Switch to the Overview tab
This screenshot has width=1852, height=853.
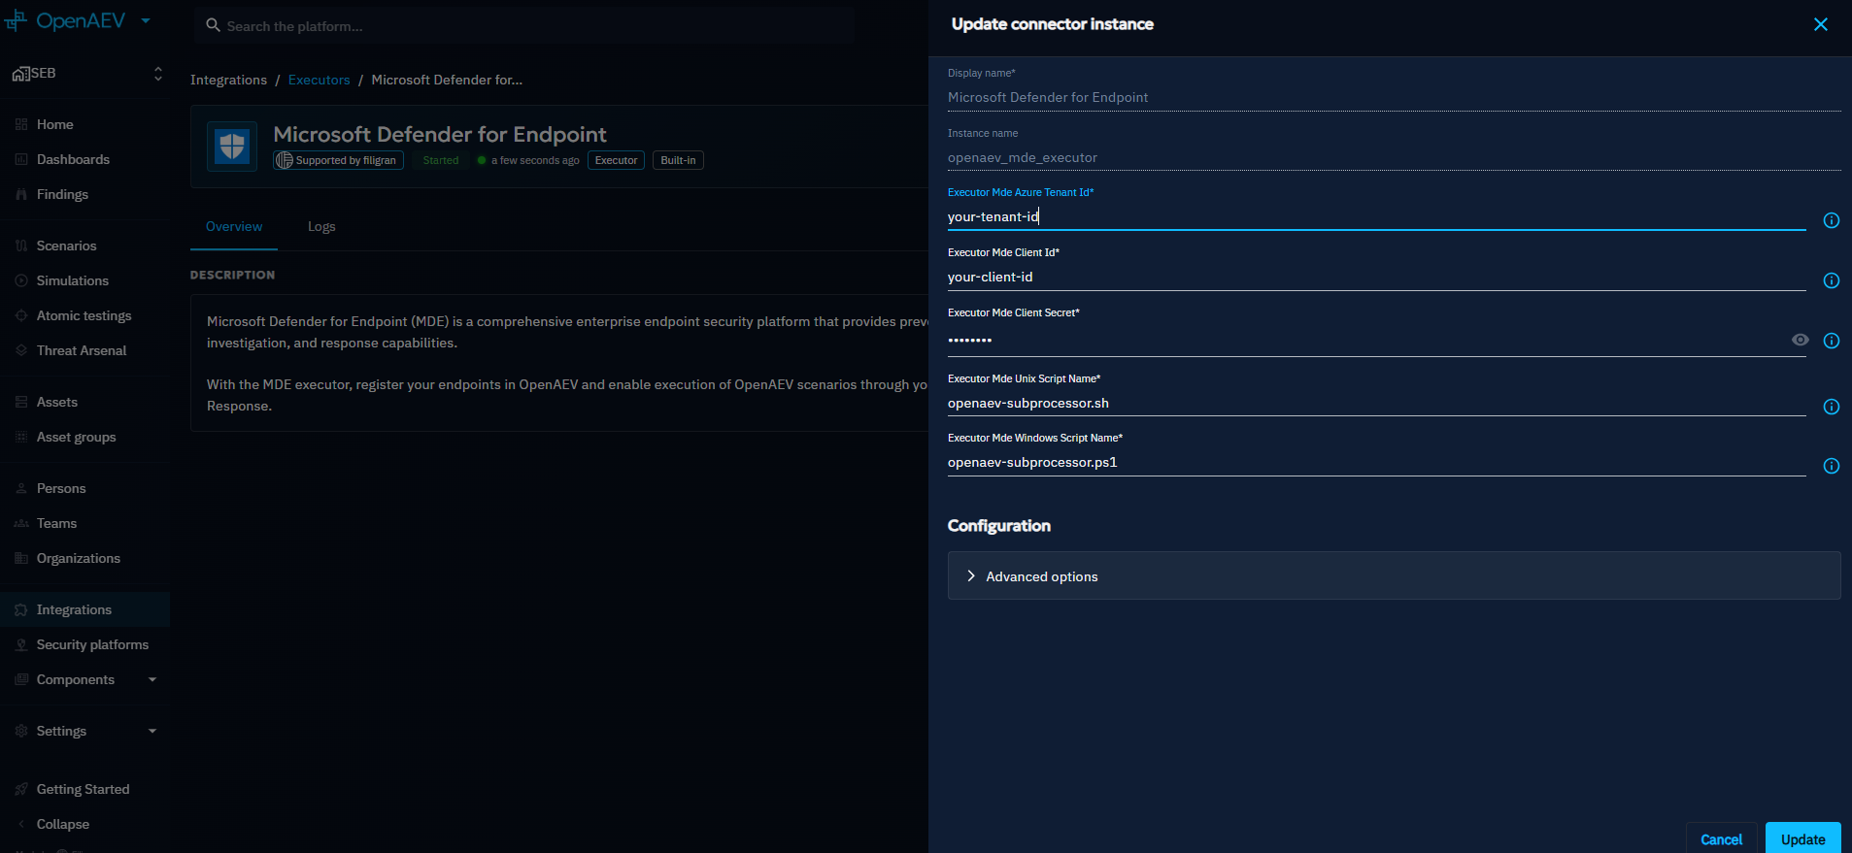tap(234, 226)
